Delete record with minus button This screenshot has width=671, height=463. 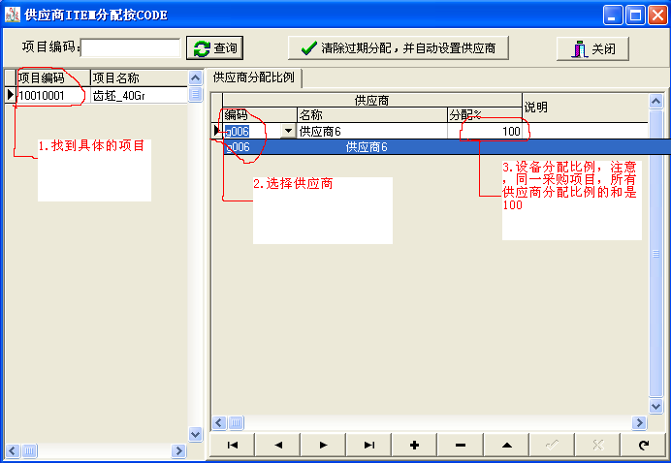[461, 445]
